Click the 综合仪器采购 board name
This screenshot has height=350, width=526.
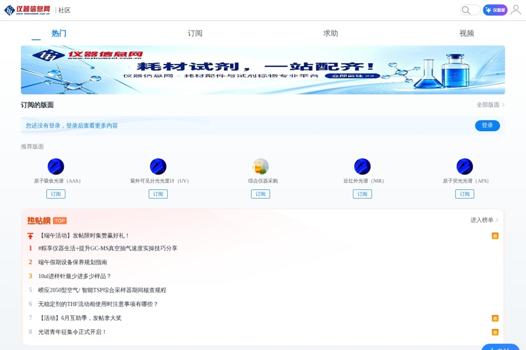pos(263,181)
